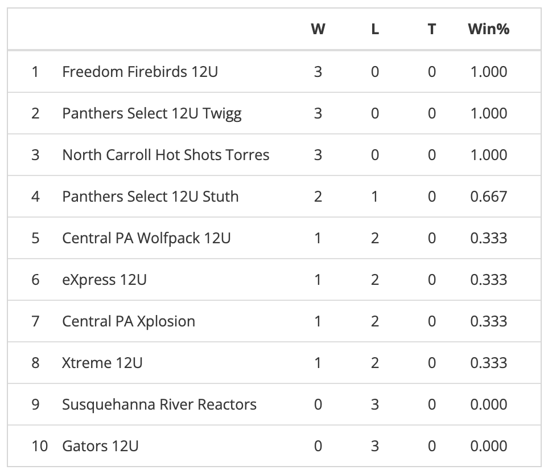Click rank number 1 in standings
Image resolution: width=552 pixels, height=474 pixels.
(35, 72)
